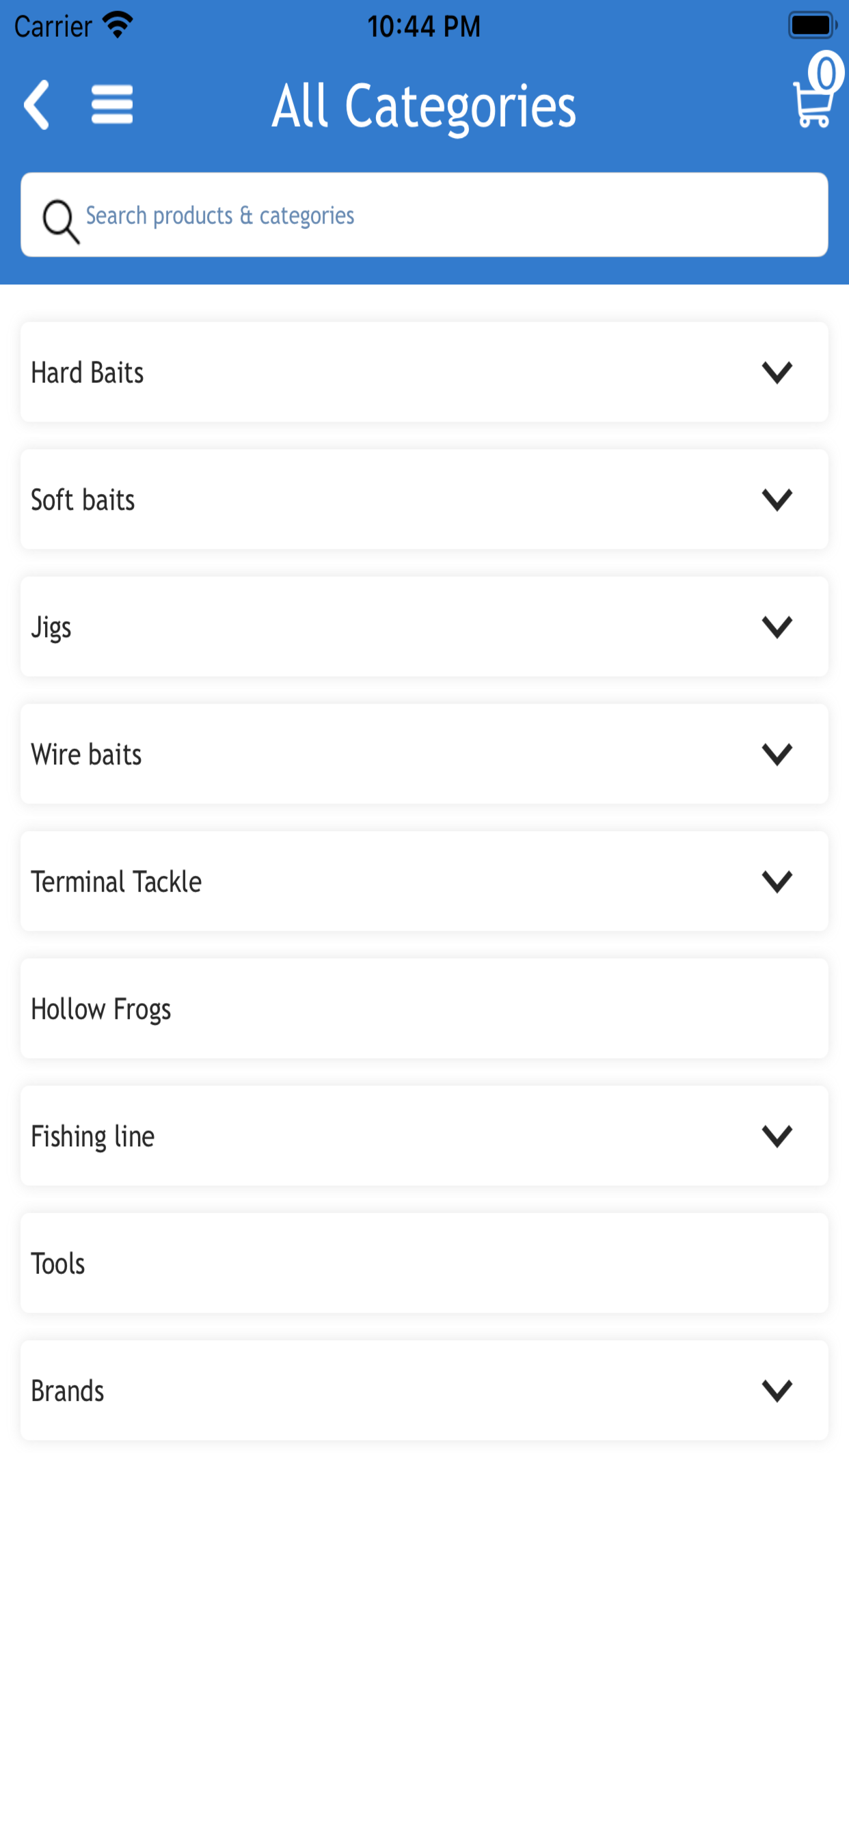Select the Soft baits label
The width and height of the screenshot is (849, 1837).
click(x=83, y=500)
